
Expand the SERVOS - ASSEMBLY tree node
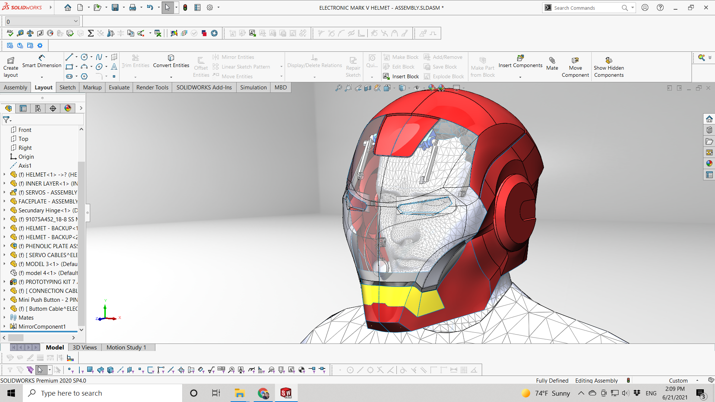coord(4,192)
